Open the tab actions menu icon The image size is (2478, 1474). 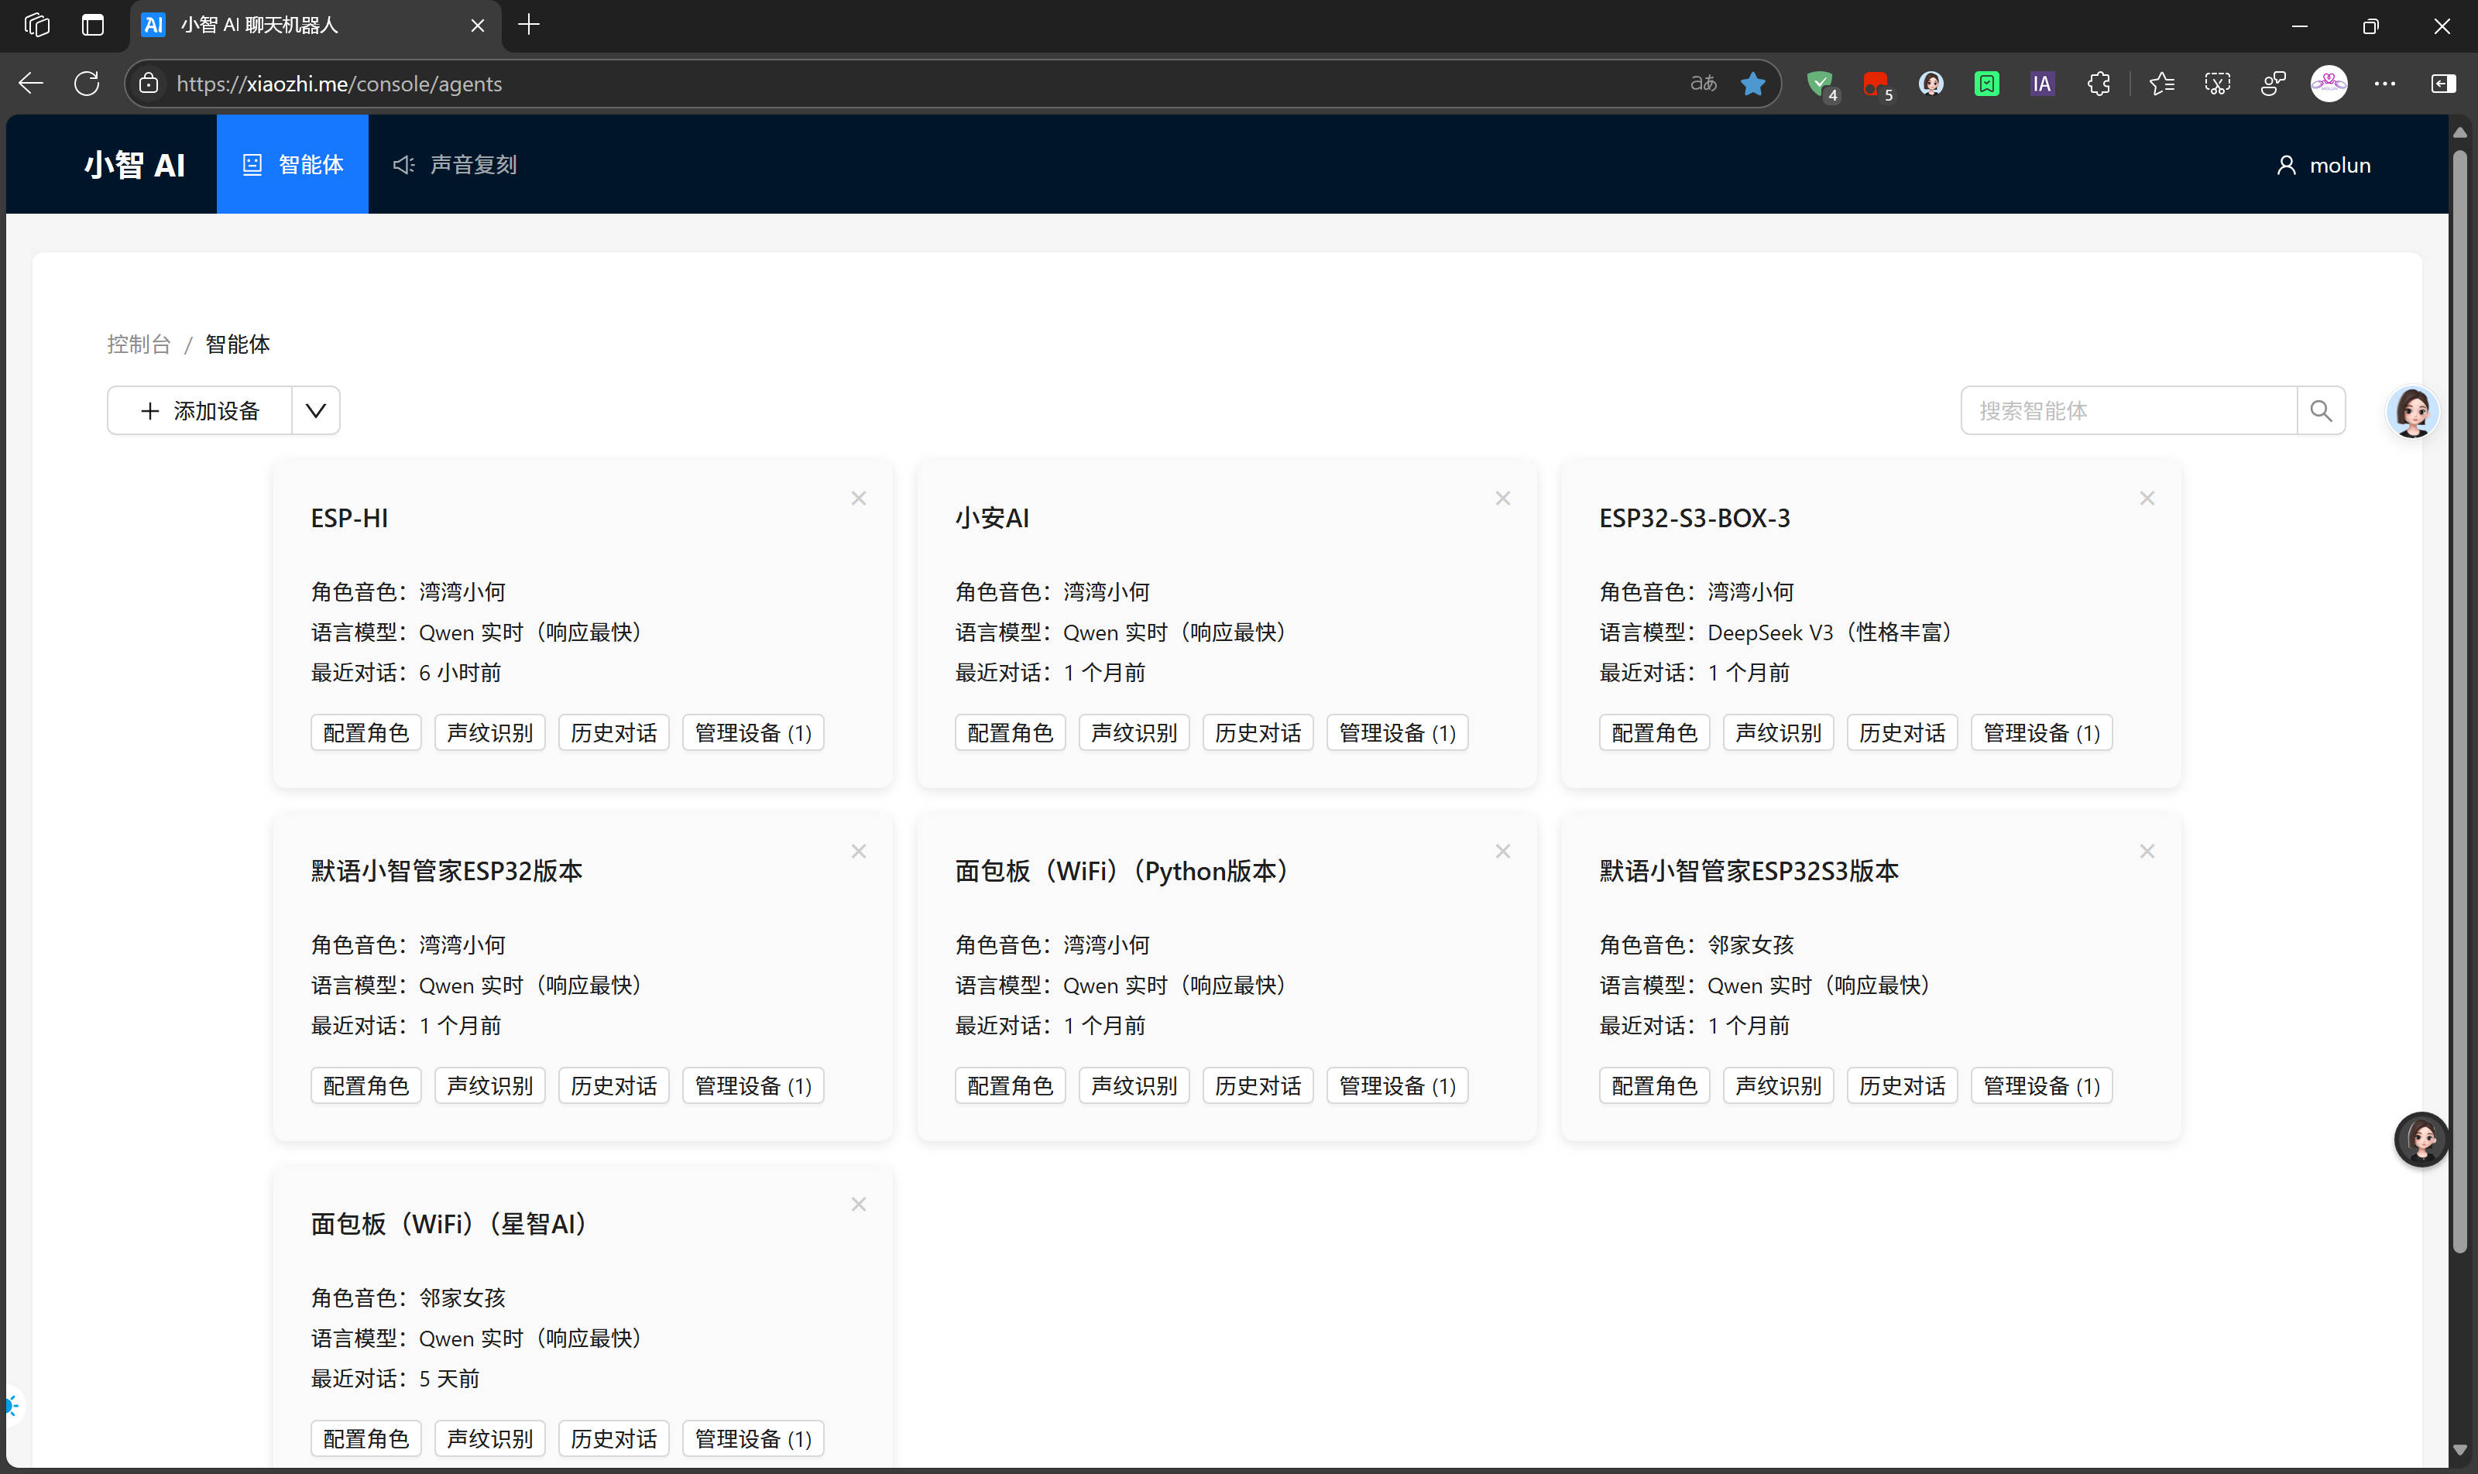(92, 25)
